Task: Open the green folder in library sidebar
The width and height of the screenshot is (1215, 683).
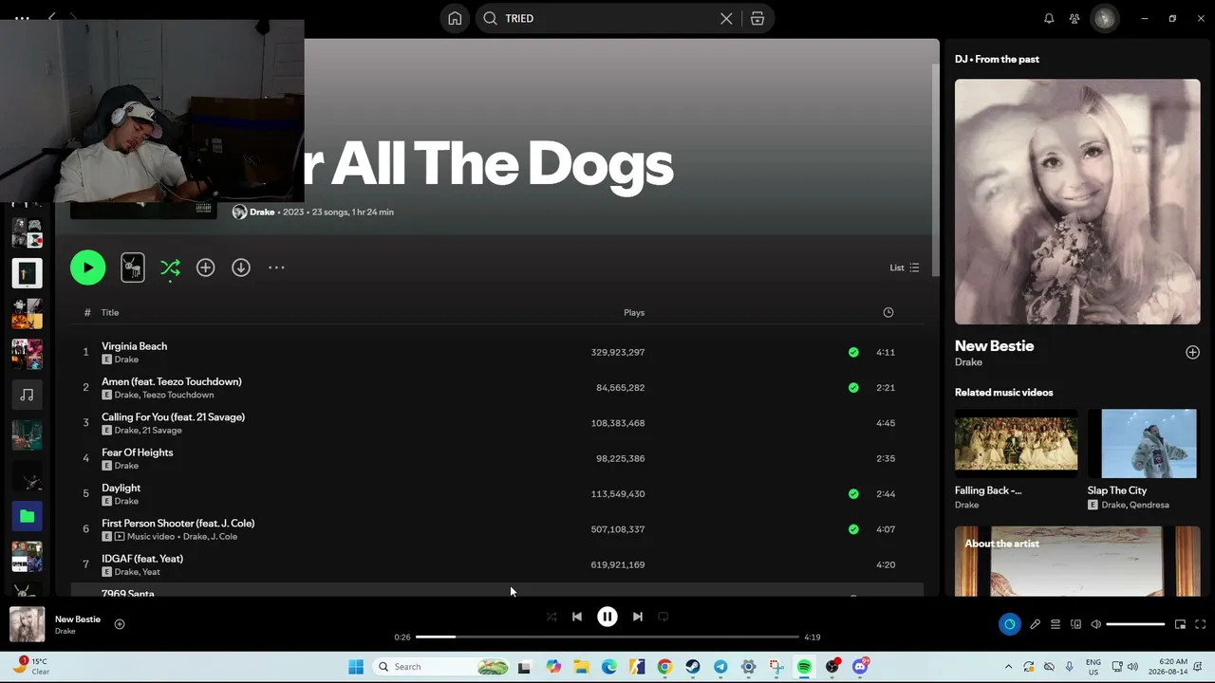Action: tap(27, 516)
